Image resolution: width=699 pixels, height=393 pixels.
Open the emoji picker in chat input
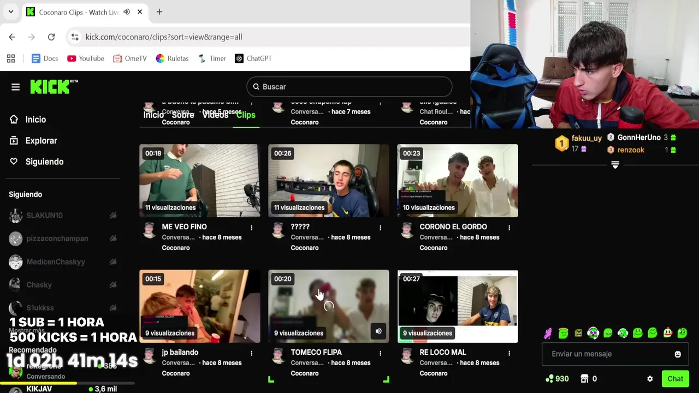pyautogui.click(x=678, y=354)
